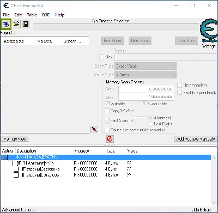This screenshot has width=218, height=213.
Task: Open Settings under the logo
Action: click(209, 46)
